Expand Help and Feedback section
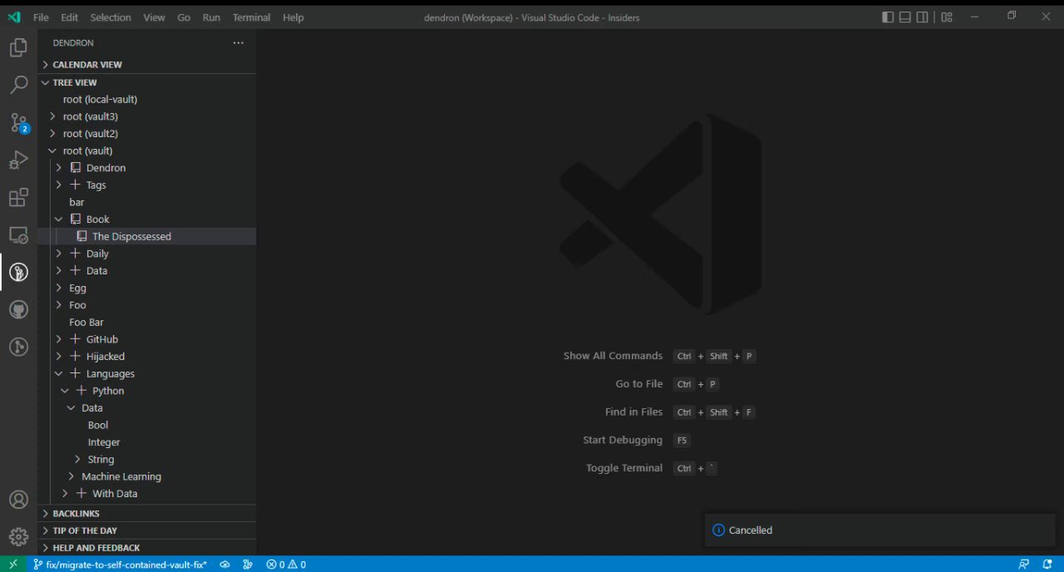This screenshot has width=1064, height=572. [147, 548]
